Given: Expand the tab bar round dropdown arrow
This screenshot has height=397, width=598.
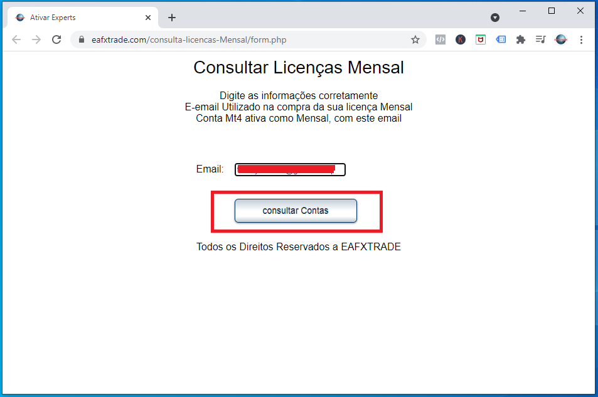Looking at the screenshot, I should pyautogui.click(x=495, y=18).
